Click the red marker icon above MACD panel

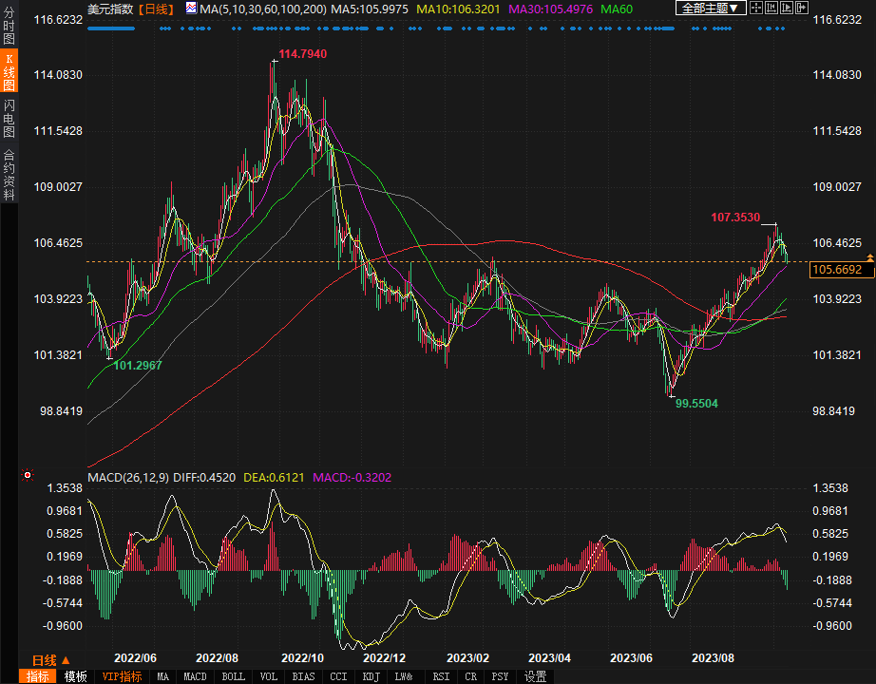[28, 475]
